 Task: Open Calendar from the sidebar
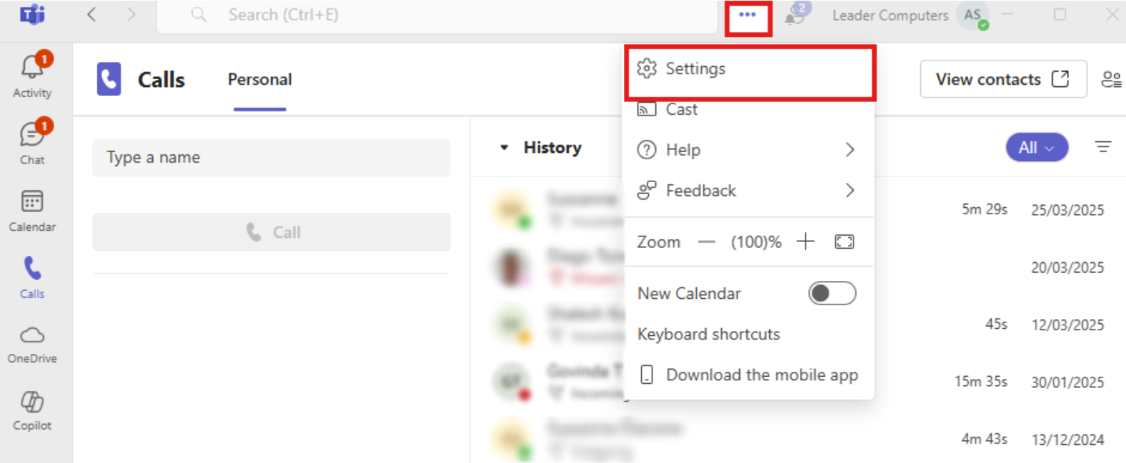click(x=33, y=211)
